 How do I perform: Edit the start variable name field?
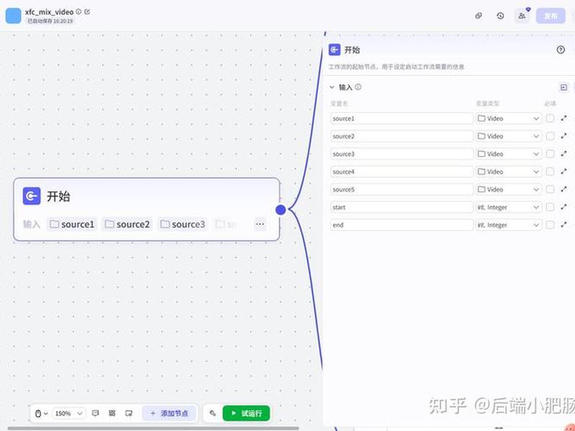(x=402, y=207)
